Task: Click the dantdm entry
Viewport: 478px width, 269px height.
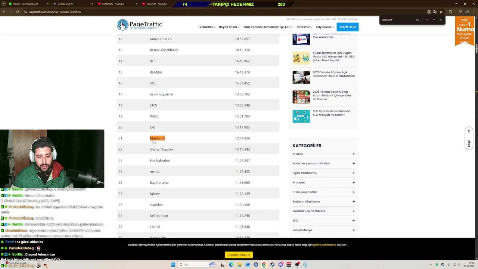Action: (156, 72)
